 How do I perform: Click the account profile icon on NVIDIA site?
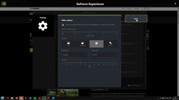point(149,9)
